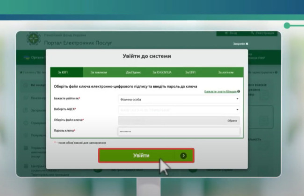
Task: Click the Обрати file browse button
Action: (x=232, y=120)
